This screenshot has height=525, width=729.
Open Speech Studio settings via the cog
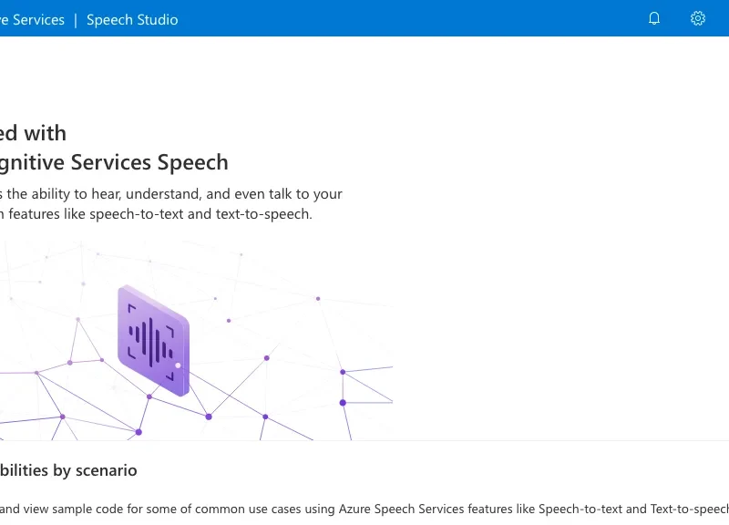click(697, 18)
